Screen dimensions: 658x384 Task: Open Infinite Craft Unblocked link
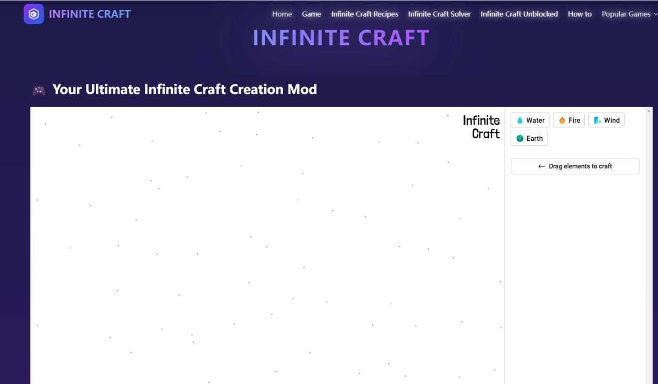519,14
